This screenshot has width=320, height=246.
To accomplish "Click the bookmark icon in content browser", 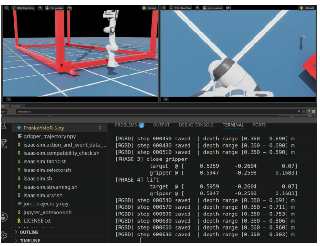I will [304, 111].
